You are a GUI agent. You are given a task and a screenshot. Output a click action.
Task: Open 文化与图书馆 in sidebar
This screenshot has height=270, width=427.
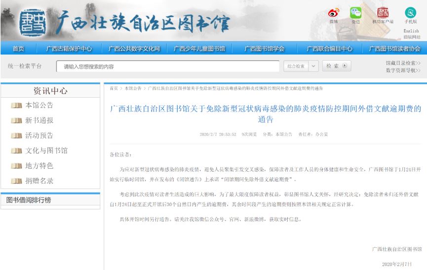[x=46, y=151]
